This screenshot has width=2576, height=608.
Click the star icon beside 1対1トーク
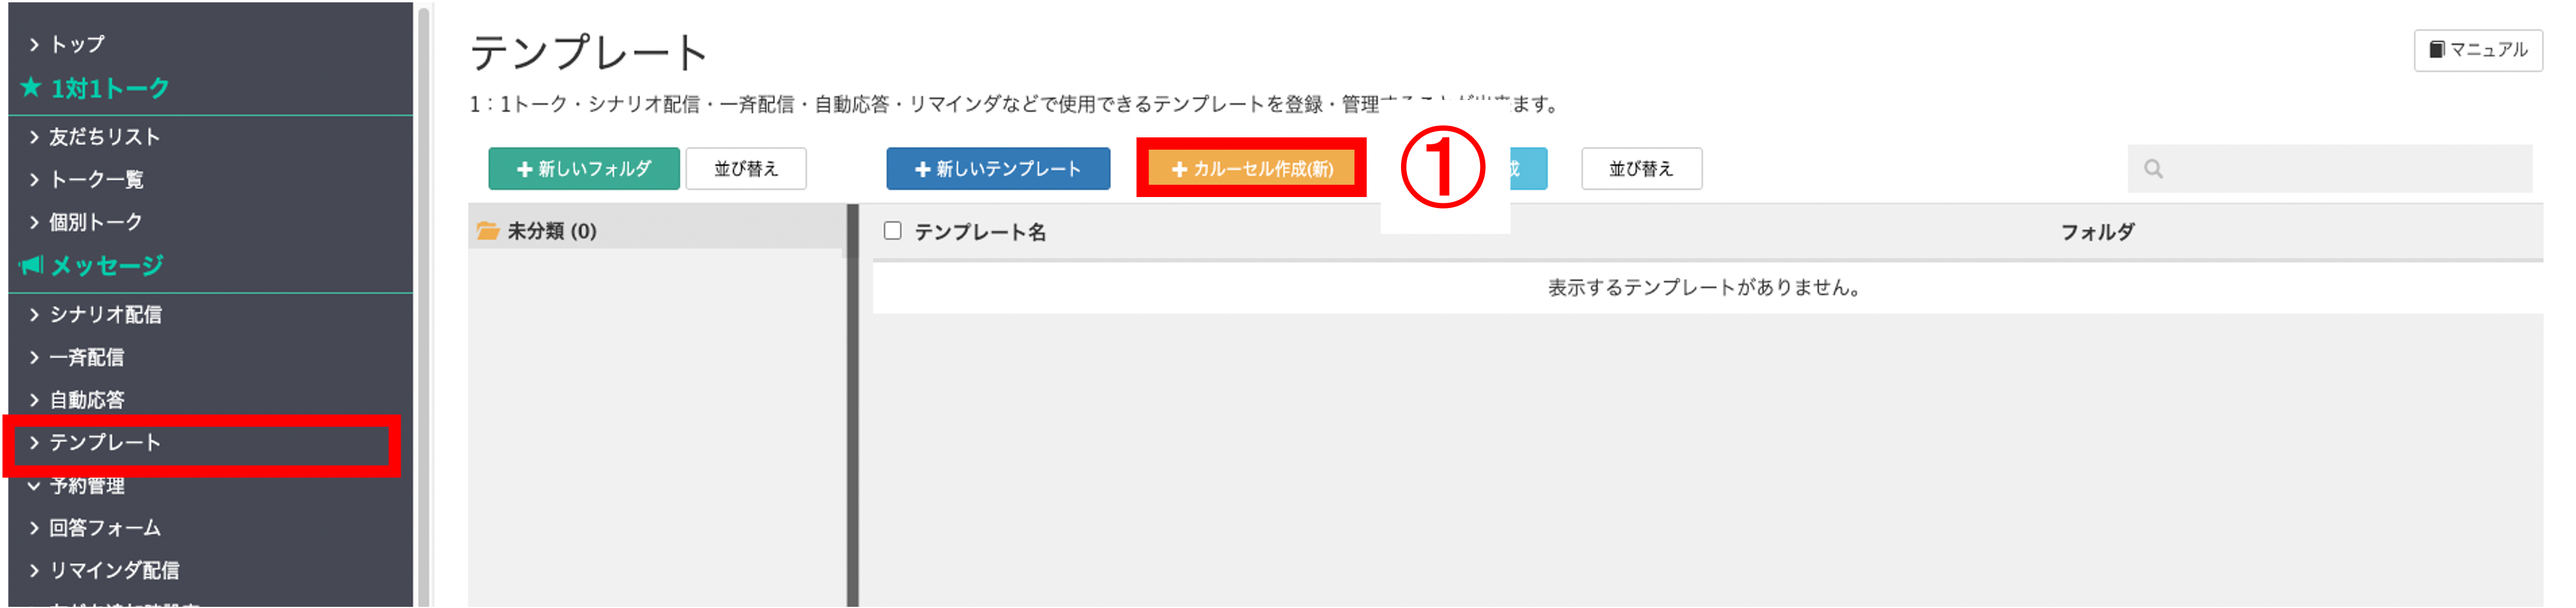point(31,88)
